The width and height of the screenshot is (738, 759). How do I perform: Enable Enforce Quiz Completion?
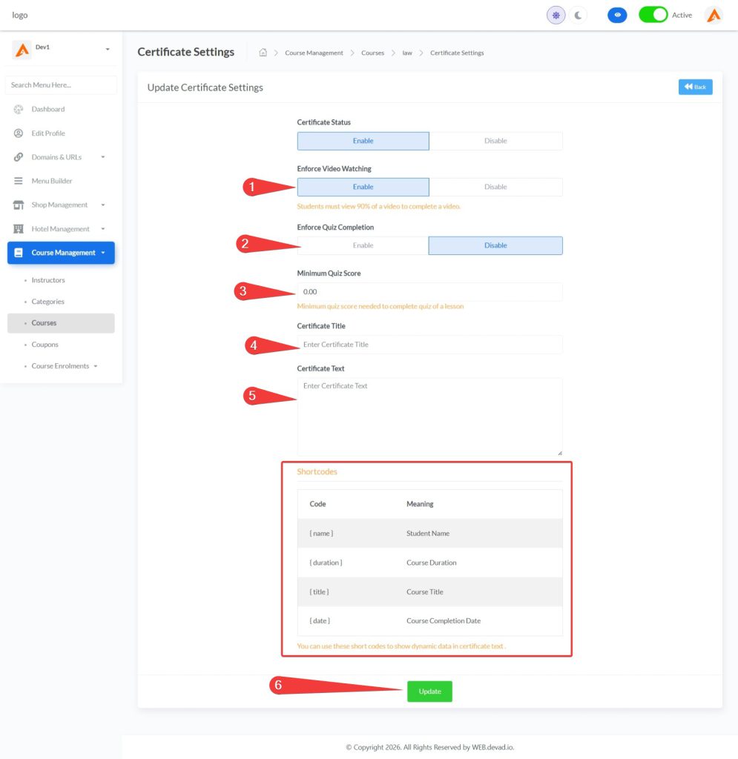pos(363,245)
